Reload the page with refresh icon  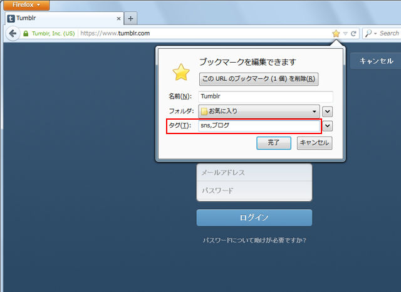[353, 33]
